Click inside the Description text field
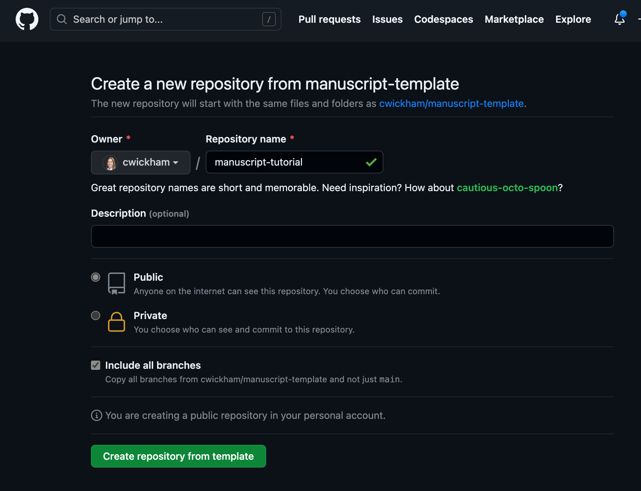 coord(352,236)
